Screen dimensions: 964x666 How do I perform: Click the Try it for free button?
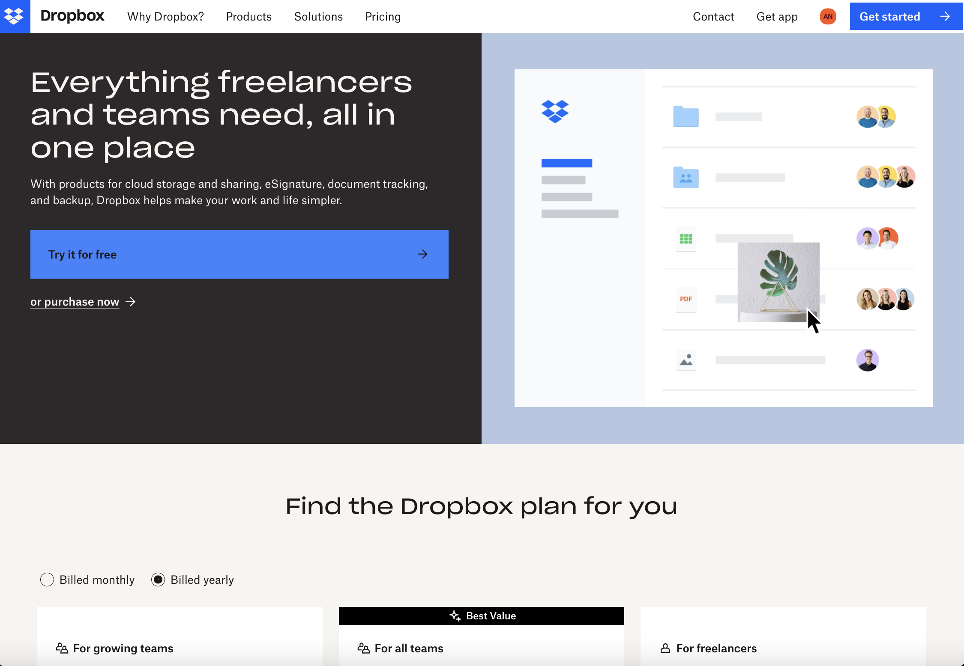tap(240, 254)
